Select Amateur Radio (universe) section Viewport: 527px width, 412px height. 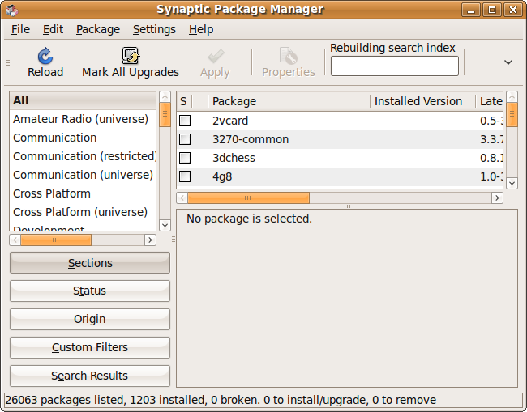tap(81, 119)
